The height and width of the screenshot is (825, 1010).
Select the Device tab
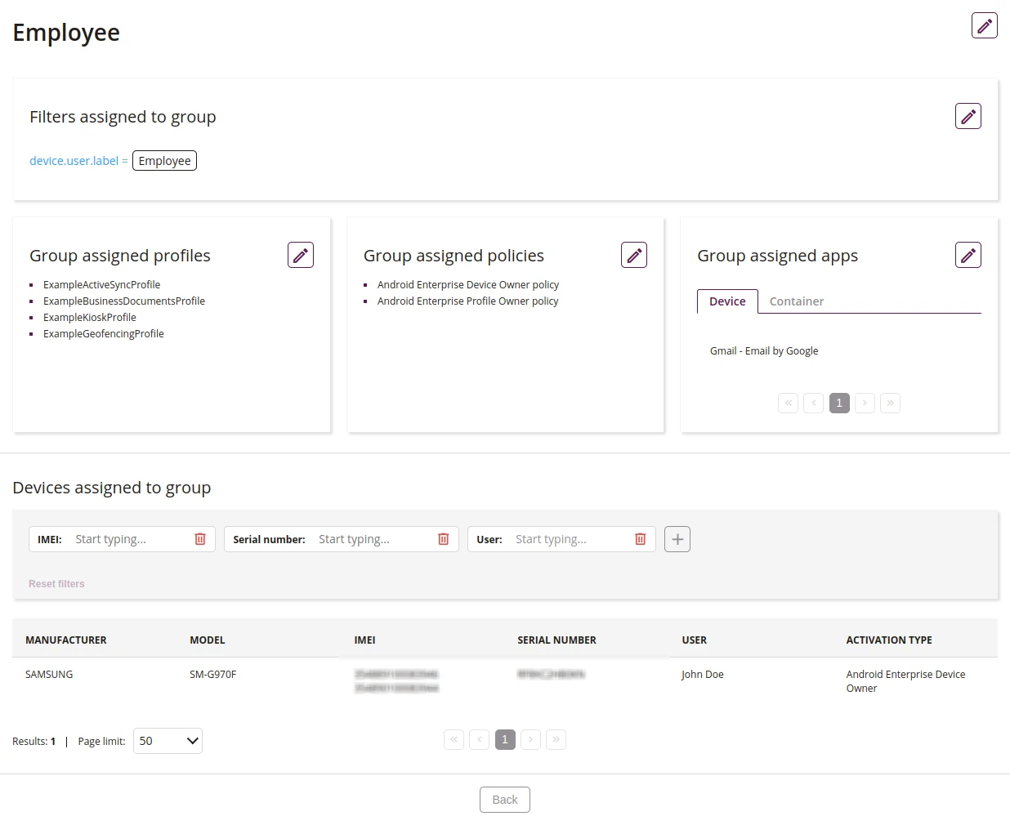727,301
